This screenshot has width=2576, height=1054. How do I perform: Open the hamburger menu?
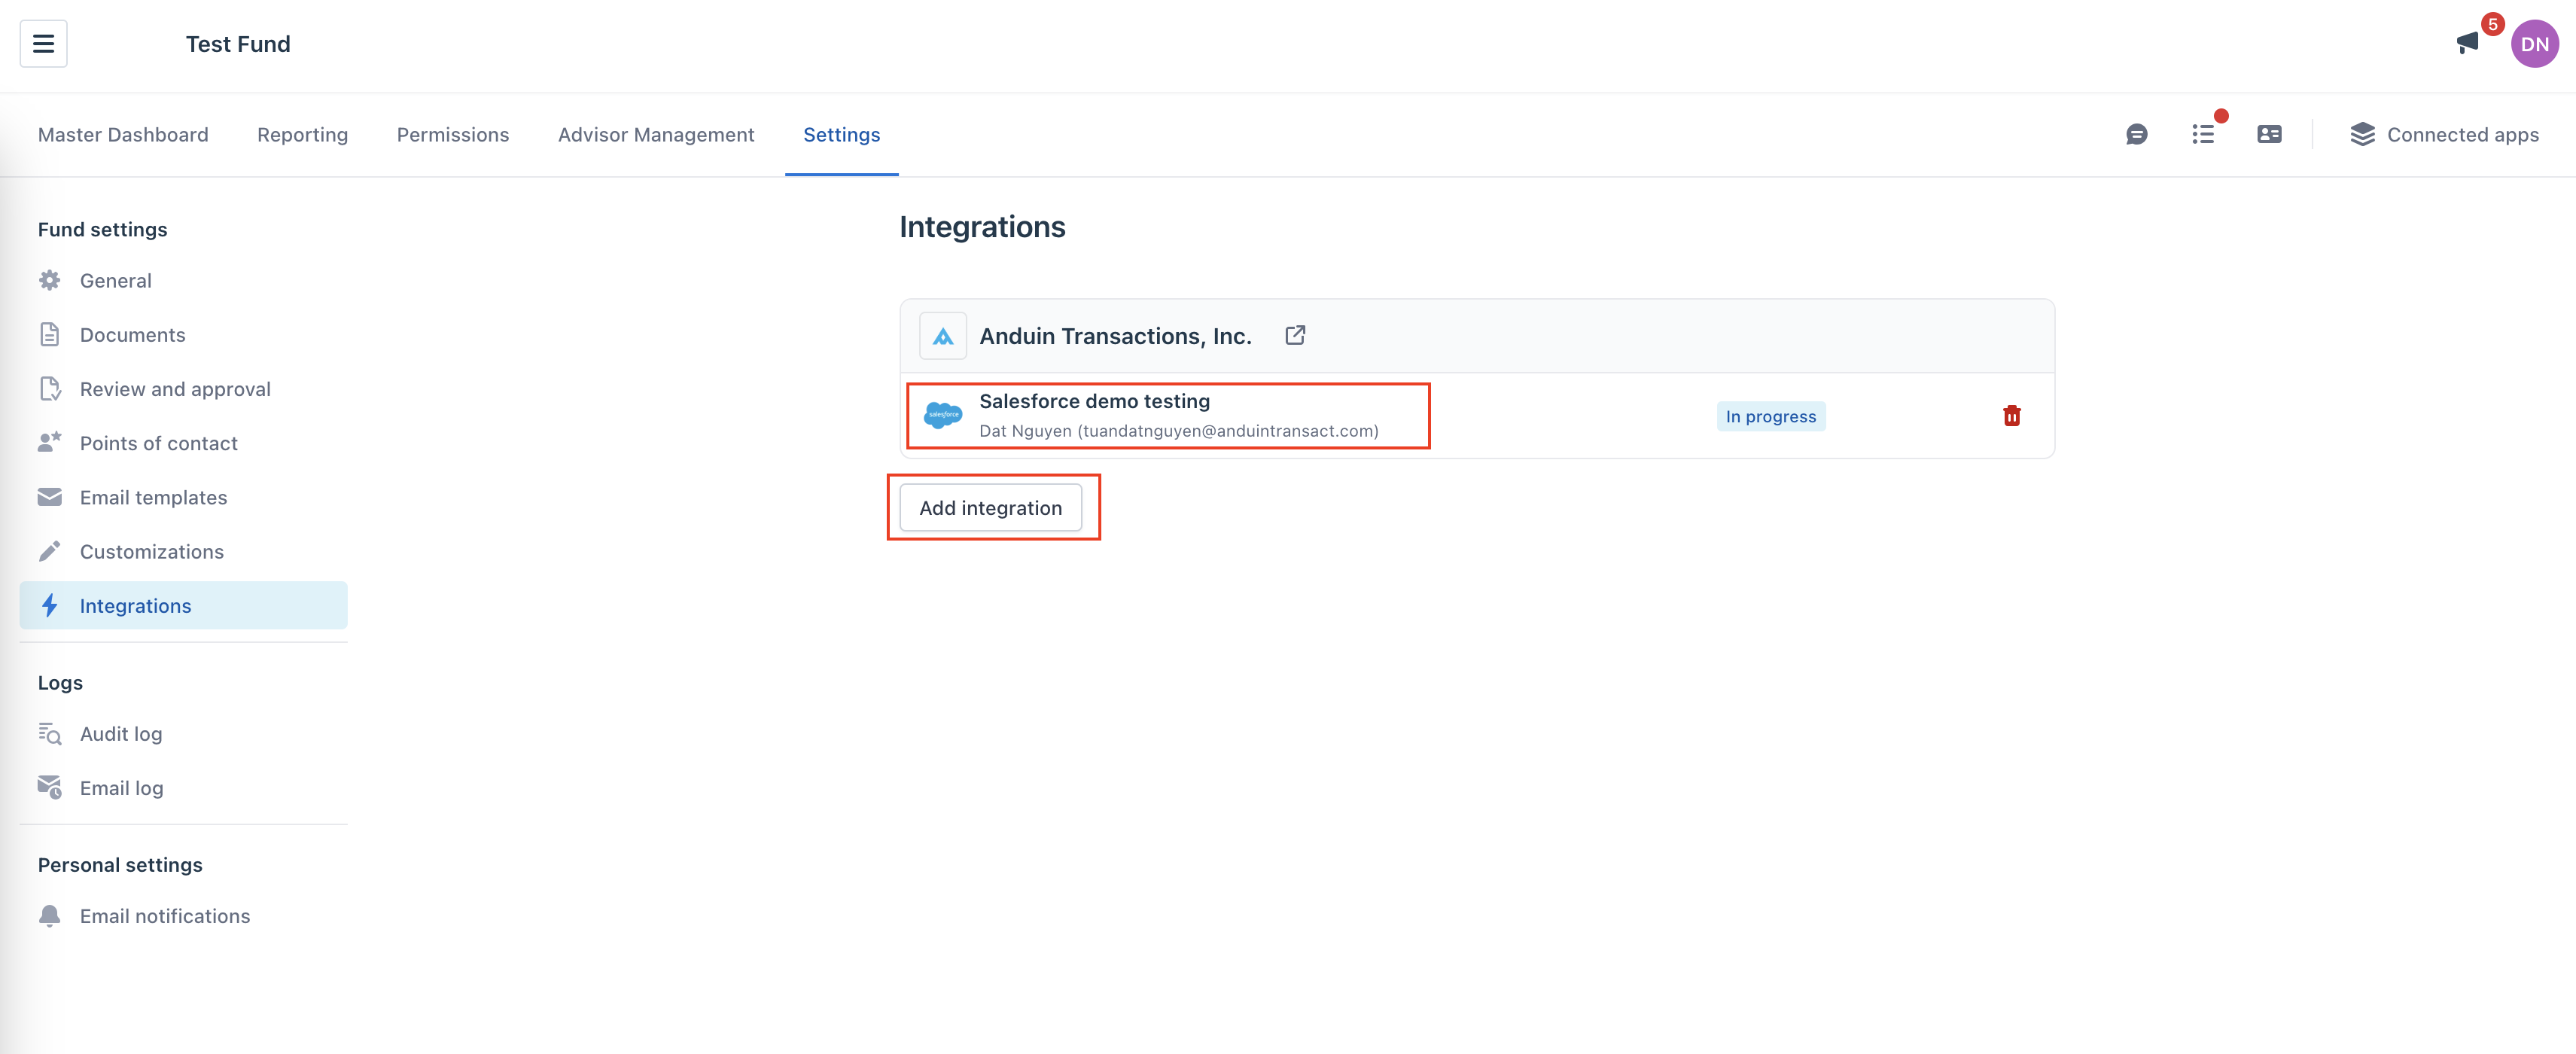43,44
